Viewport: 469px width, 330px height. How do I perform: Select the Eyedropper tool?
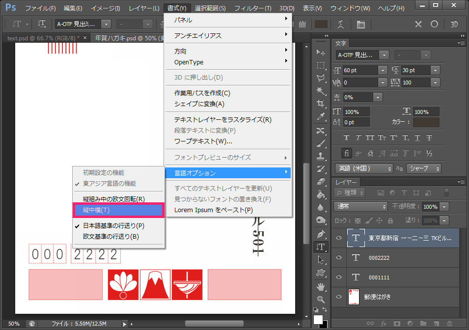[x=321, y=117]
